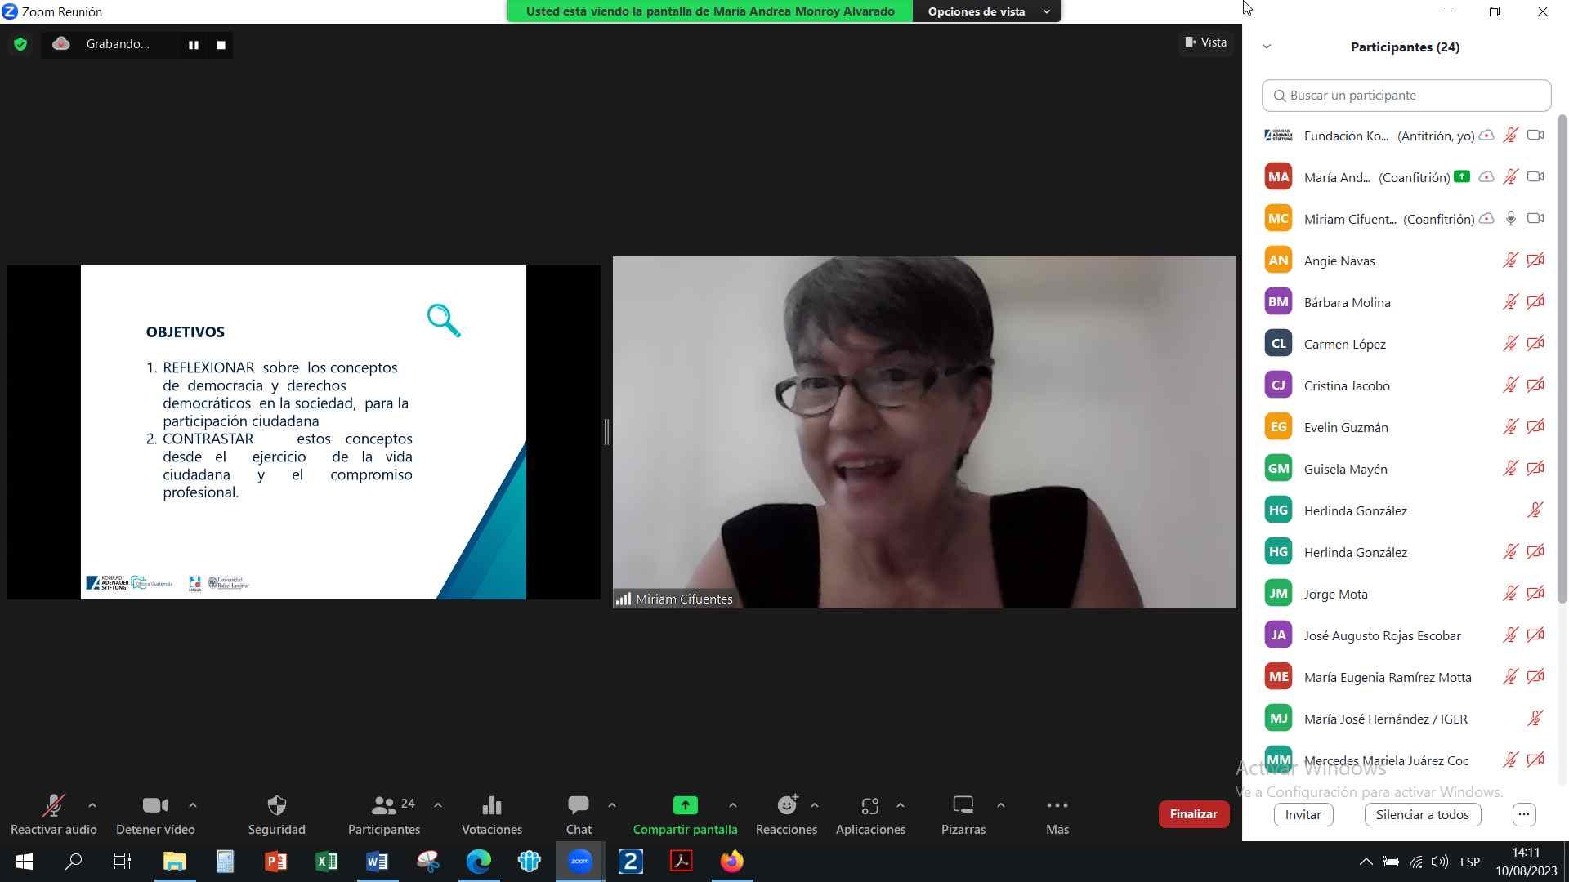The height and width of the screenshot is (882, 1569).
Task: Open the Votaciones polls icon
Action: pyautogui.click(x=491, y=806)
